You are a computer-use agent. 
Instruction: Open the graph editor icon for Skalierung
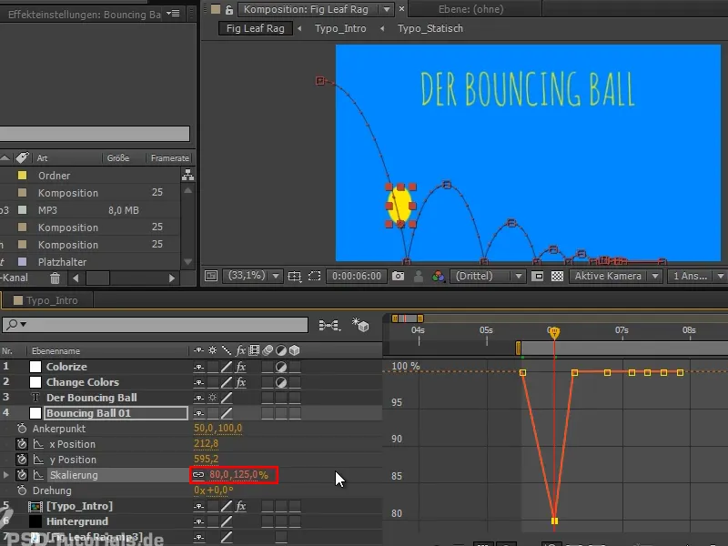tap(38, 475)
